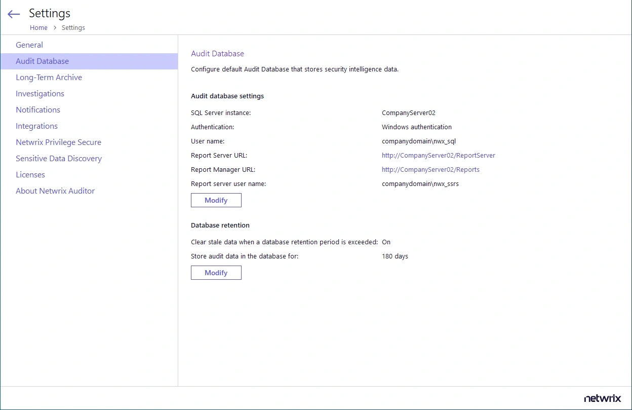
Task: Toggle clear stale data retention setting
Action: tap(386, 242)
